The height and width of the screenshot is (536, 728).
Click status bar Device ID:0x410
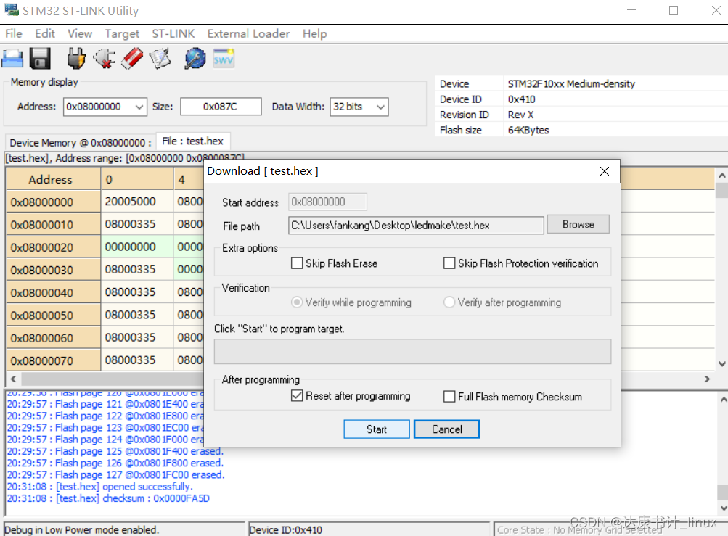click(285, 529)
